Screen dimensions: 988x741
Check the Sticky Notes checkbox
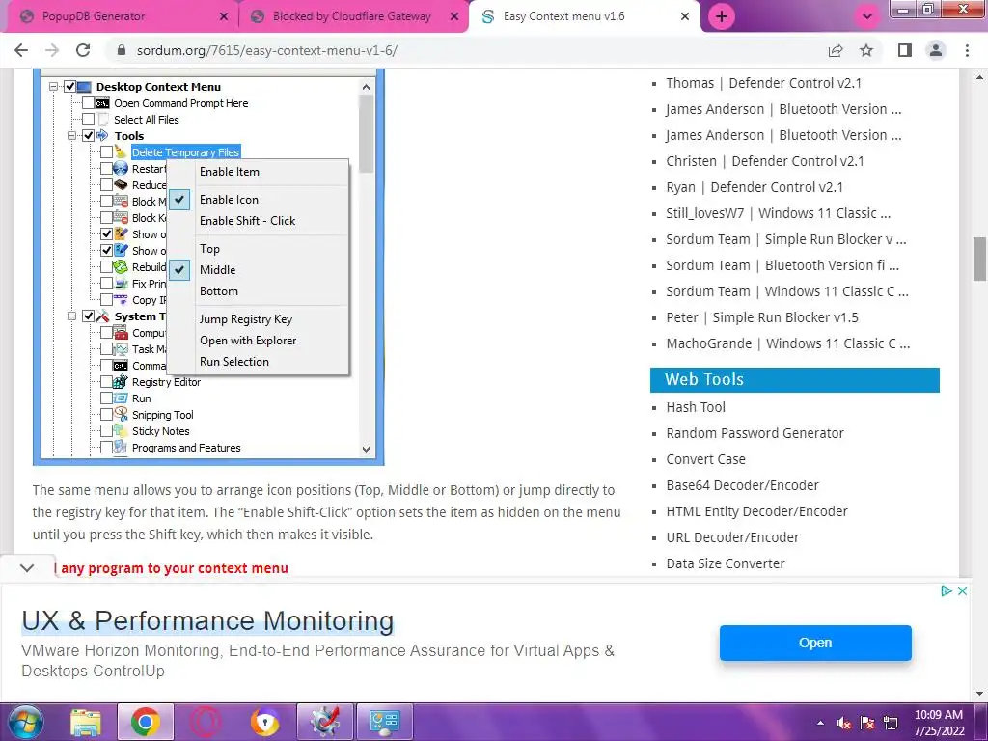pos(106,431)
